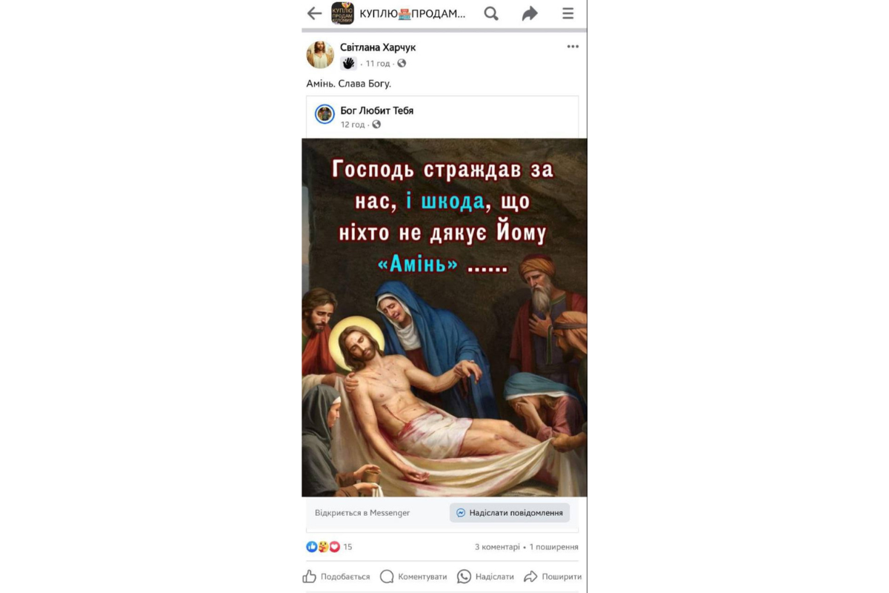Open the hamburger menu icon
This screenshot has height=593, width=889.
click(568, 13)
